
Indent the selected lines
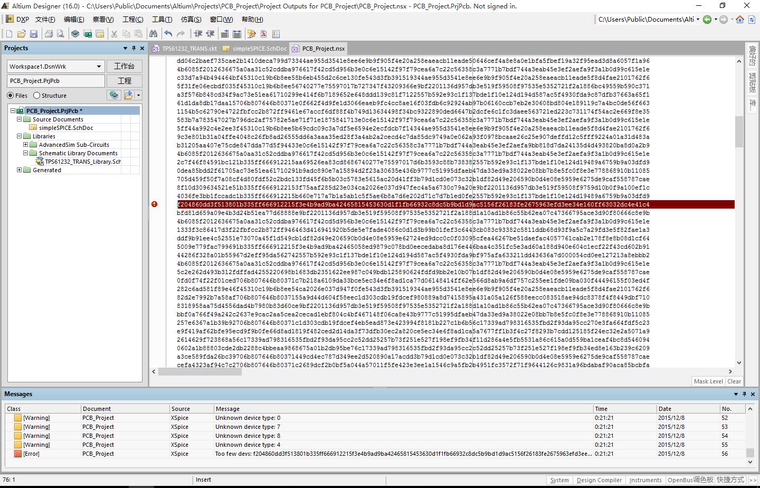coord(198,34)
